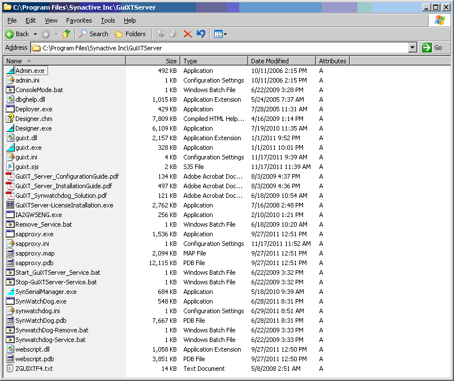The width and height of the screenshot is (454, 381).
Task: Select the file name guixt.dll
Action: click(x=27, y=138)
